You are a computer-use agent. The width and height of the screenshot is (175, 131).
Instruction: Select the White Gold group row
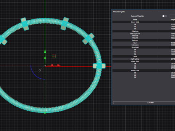pos(144,61)
